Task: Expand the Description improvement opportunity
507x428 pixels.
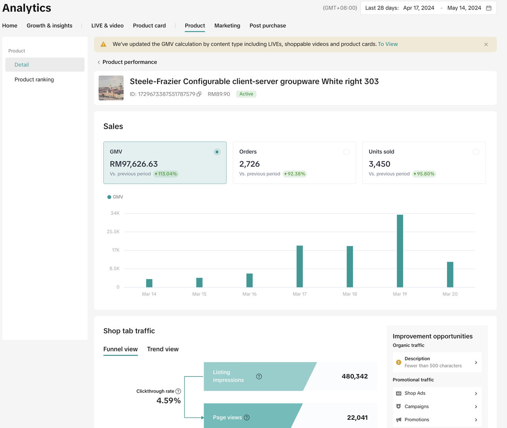Action: pos(476,362)
